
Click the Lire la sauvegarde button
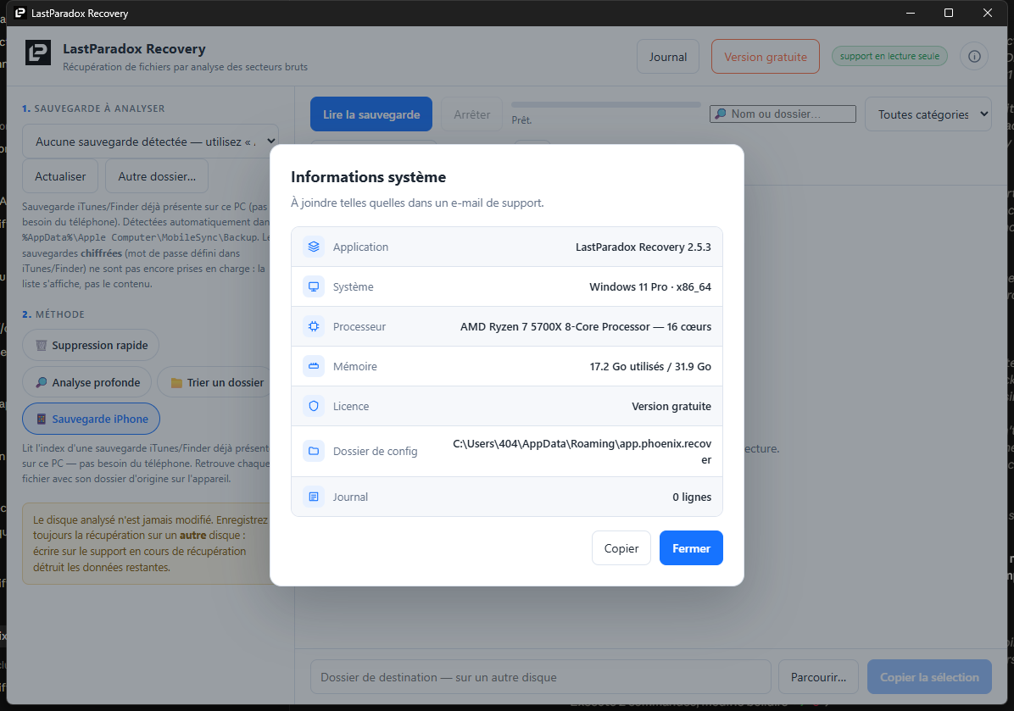[x=371, y=114]
